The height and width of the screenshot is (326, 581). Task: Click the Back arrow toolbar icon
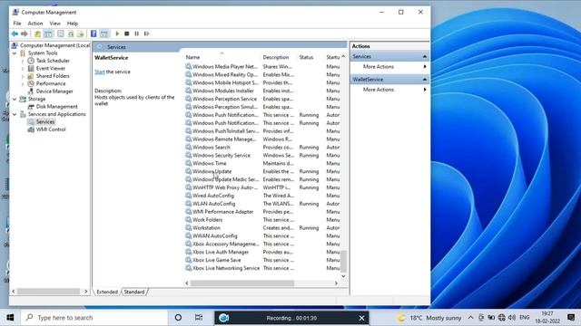15,34
